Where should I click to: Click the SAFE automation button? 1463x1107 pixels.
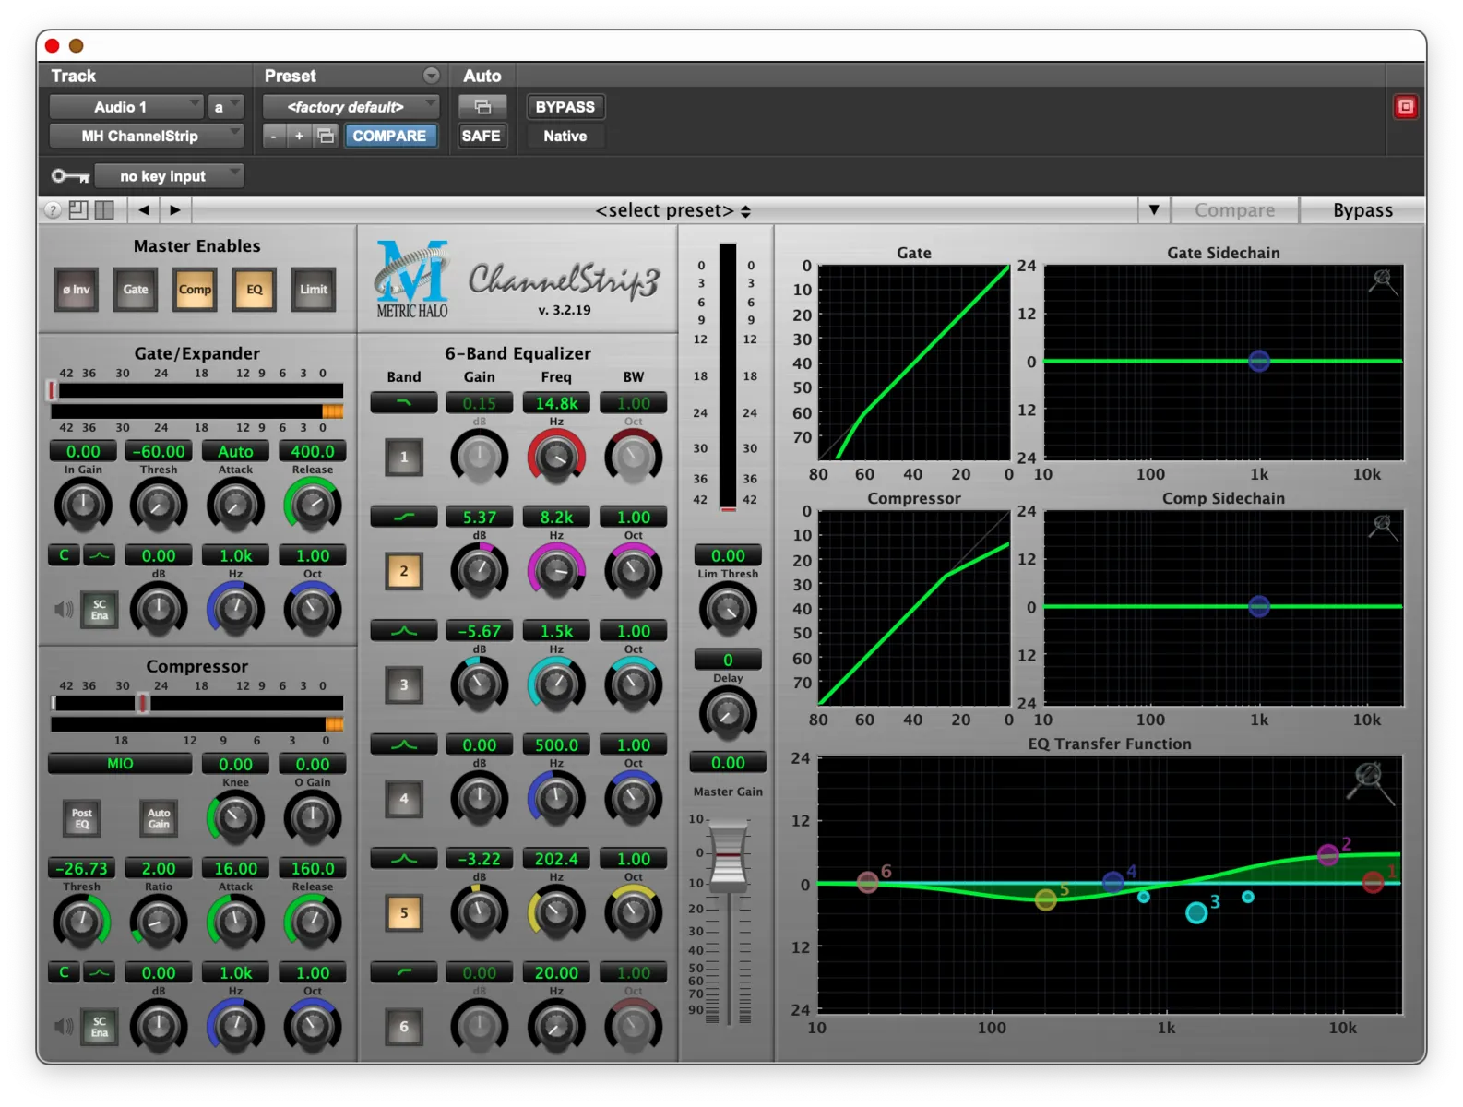coord(482,136)
